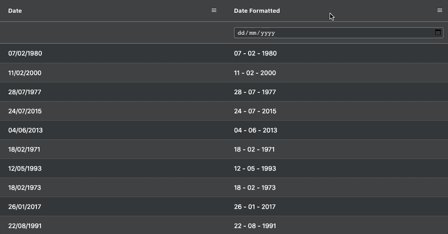Click the 11/02/2000 date cell
Image resolution: width=448 pixels, height=234 pixels.
113,73
